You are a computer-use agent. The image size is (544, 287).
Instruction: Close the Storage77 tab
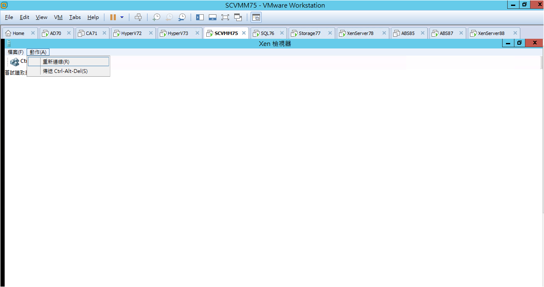click(x=330, y=33)
